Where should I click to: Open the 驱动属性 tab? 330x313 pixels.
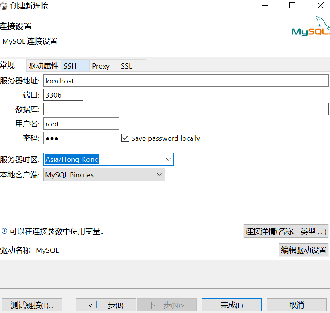coord(43,66)
